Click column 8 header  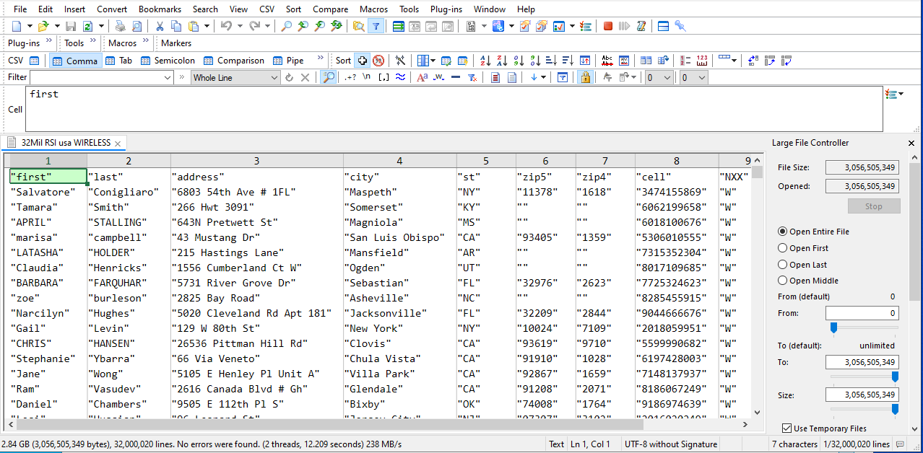tap(677, 162)
